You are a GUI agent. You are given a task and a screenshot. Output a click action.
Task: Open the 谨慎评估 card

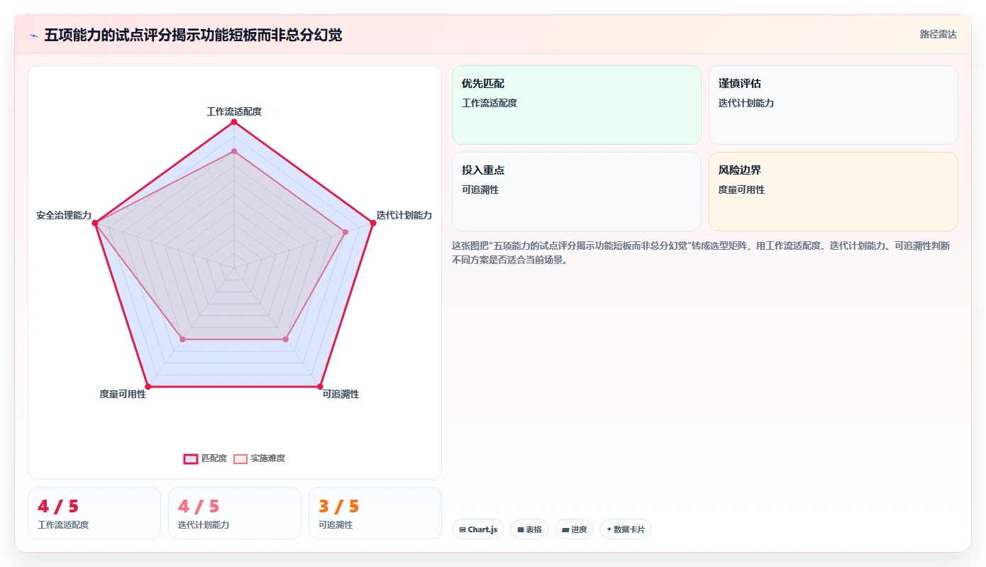pos(833,105)
